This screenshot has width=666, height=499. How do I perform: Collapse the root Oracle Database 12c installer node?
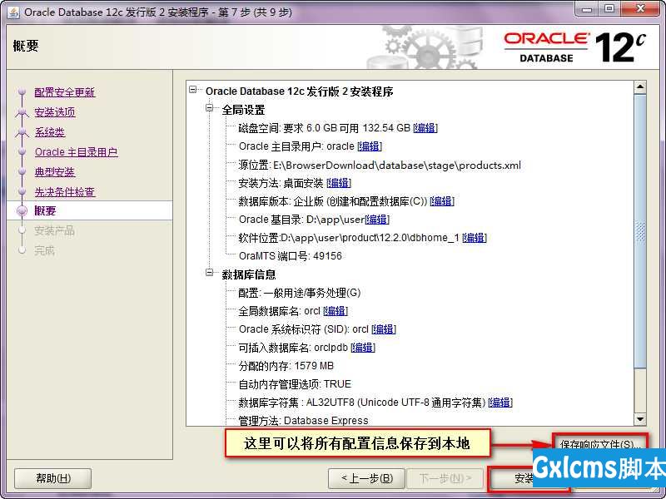[193, 90]
